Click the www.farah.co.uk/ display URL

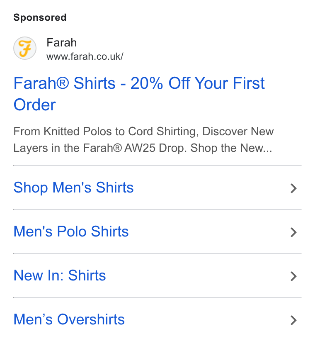85,56
